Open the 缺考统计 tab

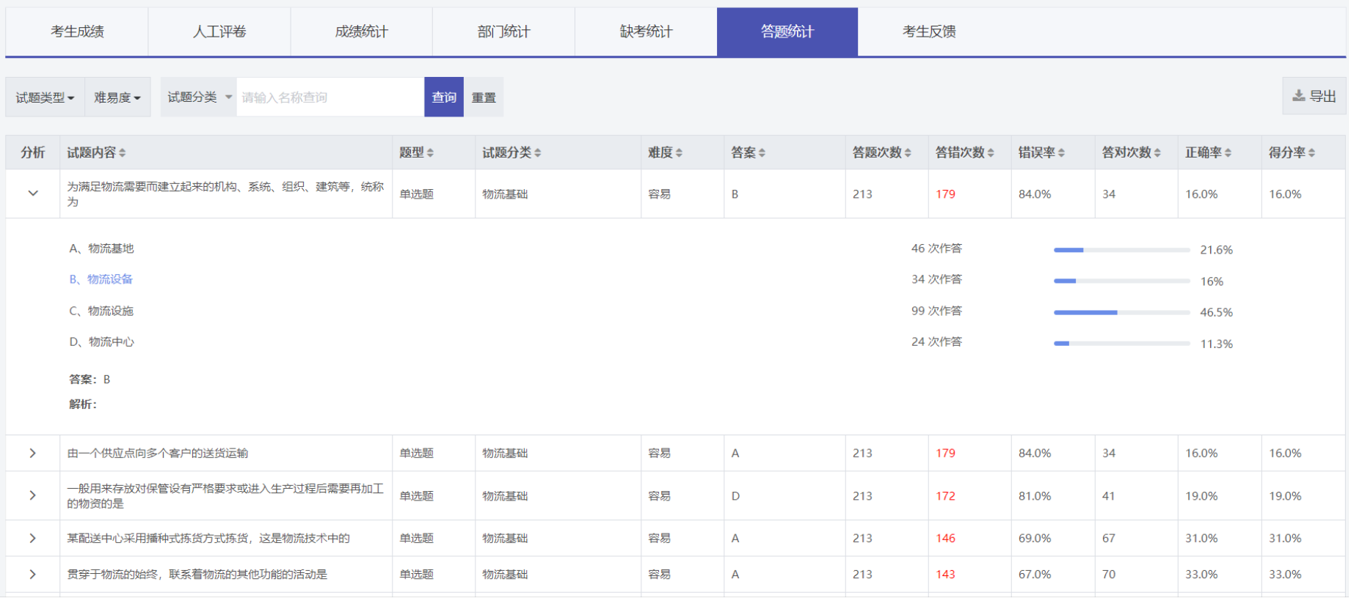pos(646,32)
